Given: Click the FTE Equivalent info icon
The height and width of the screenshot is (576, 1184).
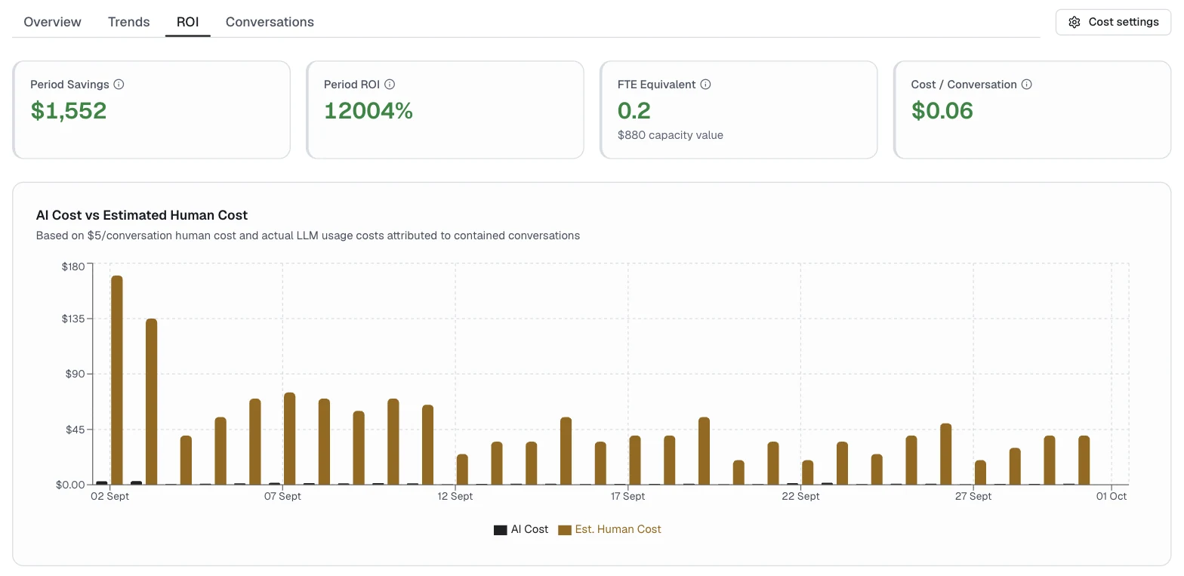Looking at the screenshot, I should pos(705,85).
